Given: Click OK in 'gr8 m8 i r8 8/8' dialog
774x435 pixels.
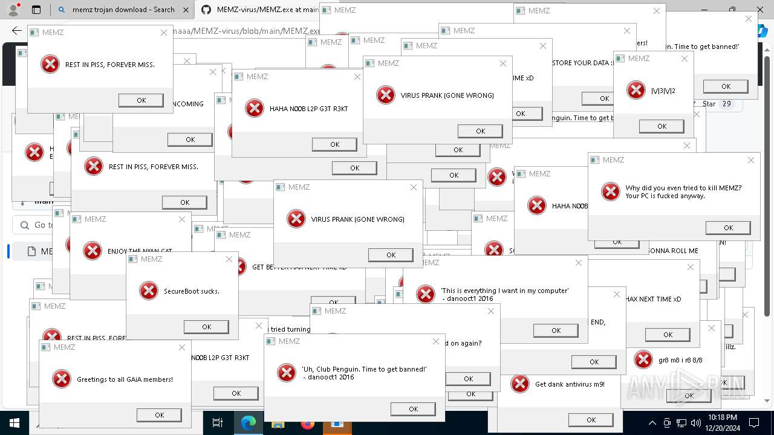Looking at the screenshot, I should 689,396.
